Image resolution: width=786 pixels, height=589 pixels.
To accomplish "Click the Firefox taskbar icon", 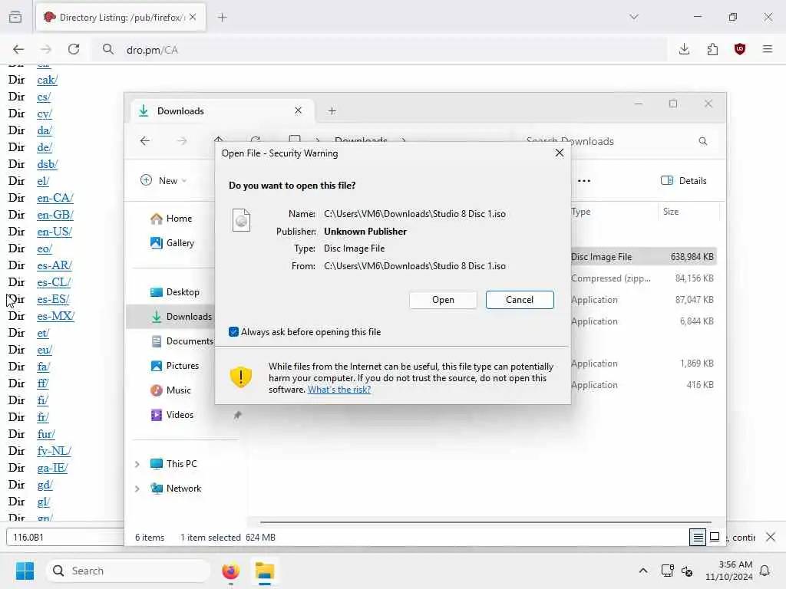I will click(230, 571).
